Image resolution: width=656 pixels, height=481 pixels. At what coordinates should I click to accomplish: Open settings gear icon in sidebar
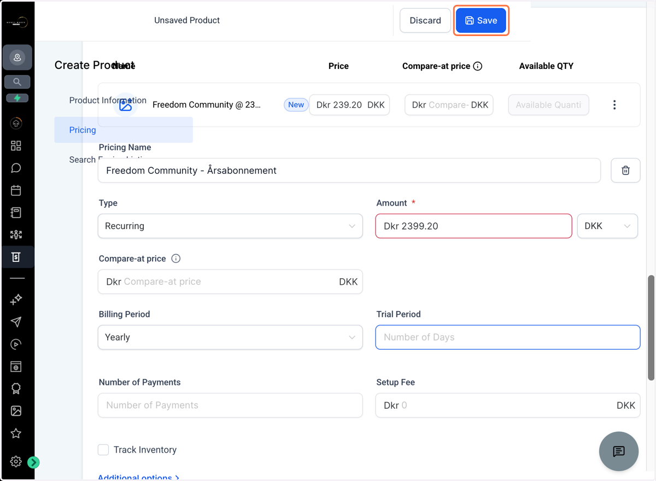[x=16, y=462]
